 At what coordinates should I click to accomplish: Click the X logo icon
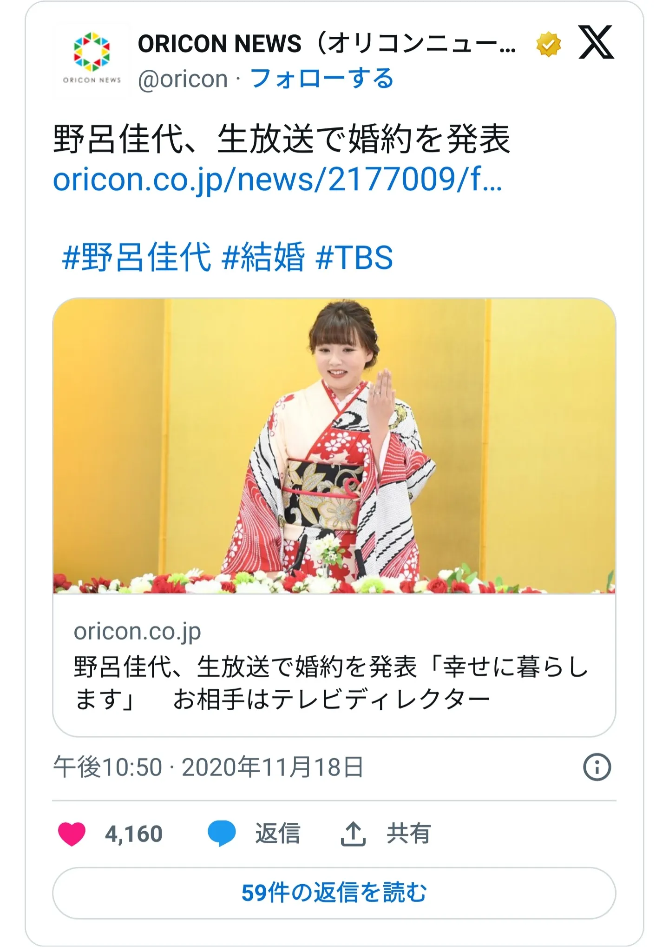[596, 42]
